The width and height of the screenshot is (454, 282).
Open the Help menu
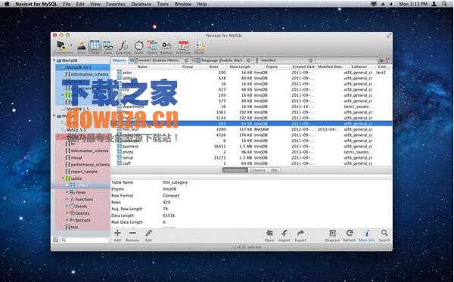click(x=202, y=4)
